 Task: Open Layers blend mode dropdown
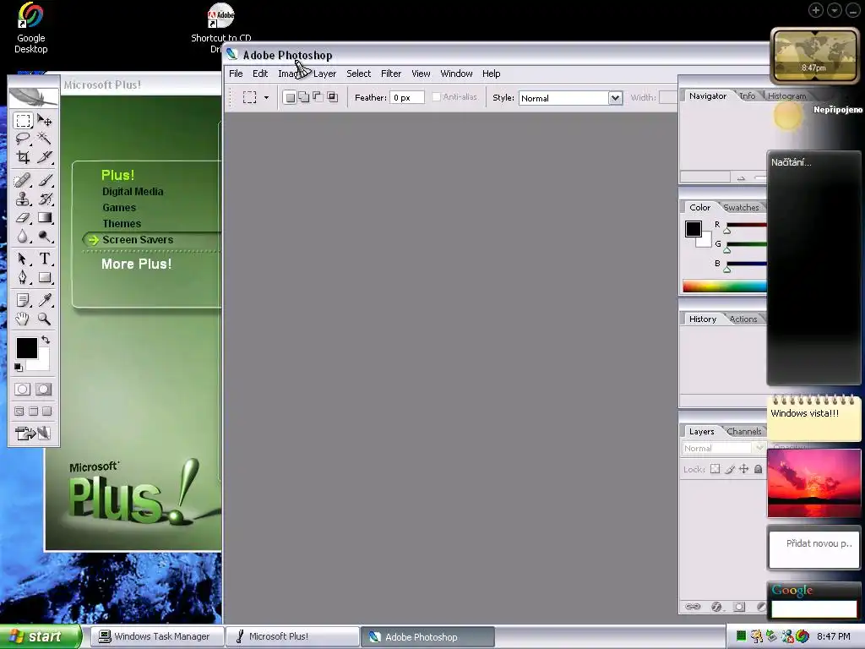(x=723, y=448)
